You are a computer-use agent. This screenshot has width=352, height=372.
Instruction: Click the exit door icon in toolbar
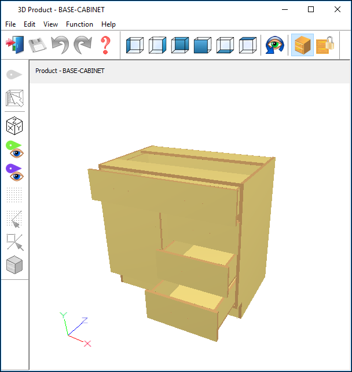[x=14, y=45]
